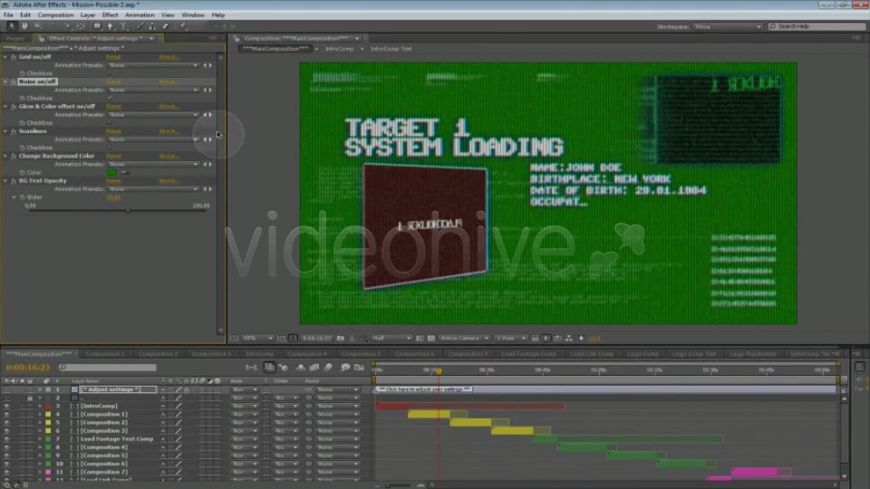Toggle the Scanlines checkbox
870x489 pixels.
tap(110, 148)
